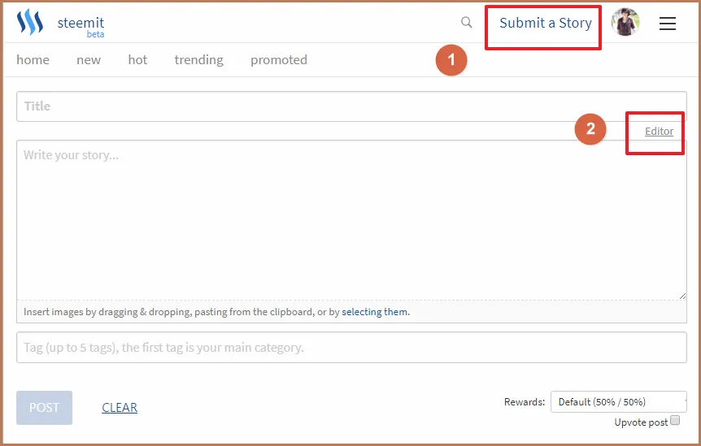Open the search magnifier icon
The width and height of the screenshot is (701, 446).
tap(466, 22)
